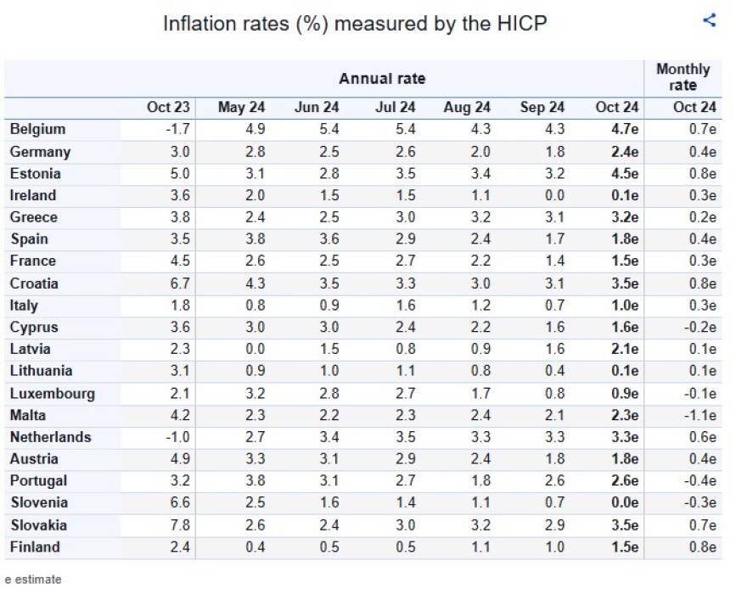Click the Luxembourg row label
Viewport: 747px width, 589px height.
[52, 394]
